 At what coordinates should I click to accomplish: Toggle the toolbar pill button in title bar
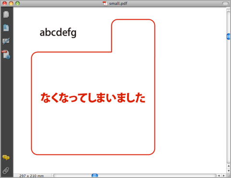click(225, 3)
